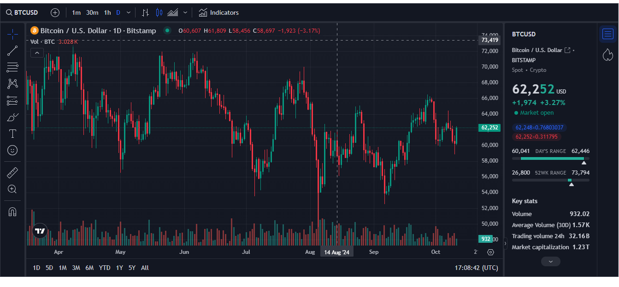Click the Key stats heading
Image resolution: width=619 pixels, height=287 pixels.
click(525, 201)
